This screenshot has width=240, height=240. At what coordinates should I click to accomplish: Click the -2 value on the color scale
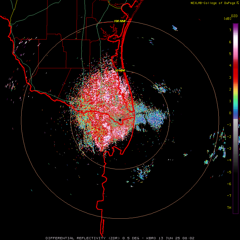(x=229, y=137)
